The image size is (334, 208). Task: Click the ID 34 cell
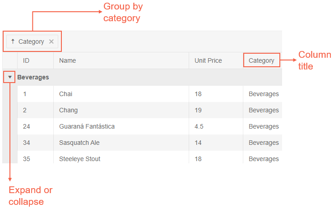point(27,143)
